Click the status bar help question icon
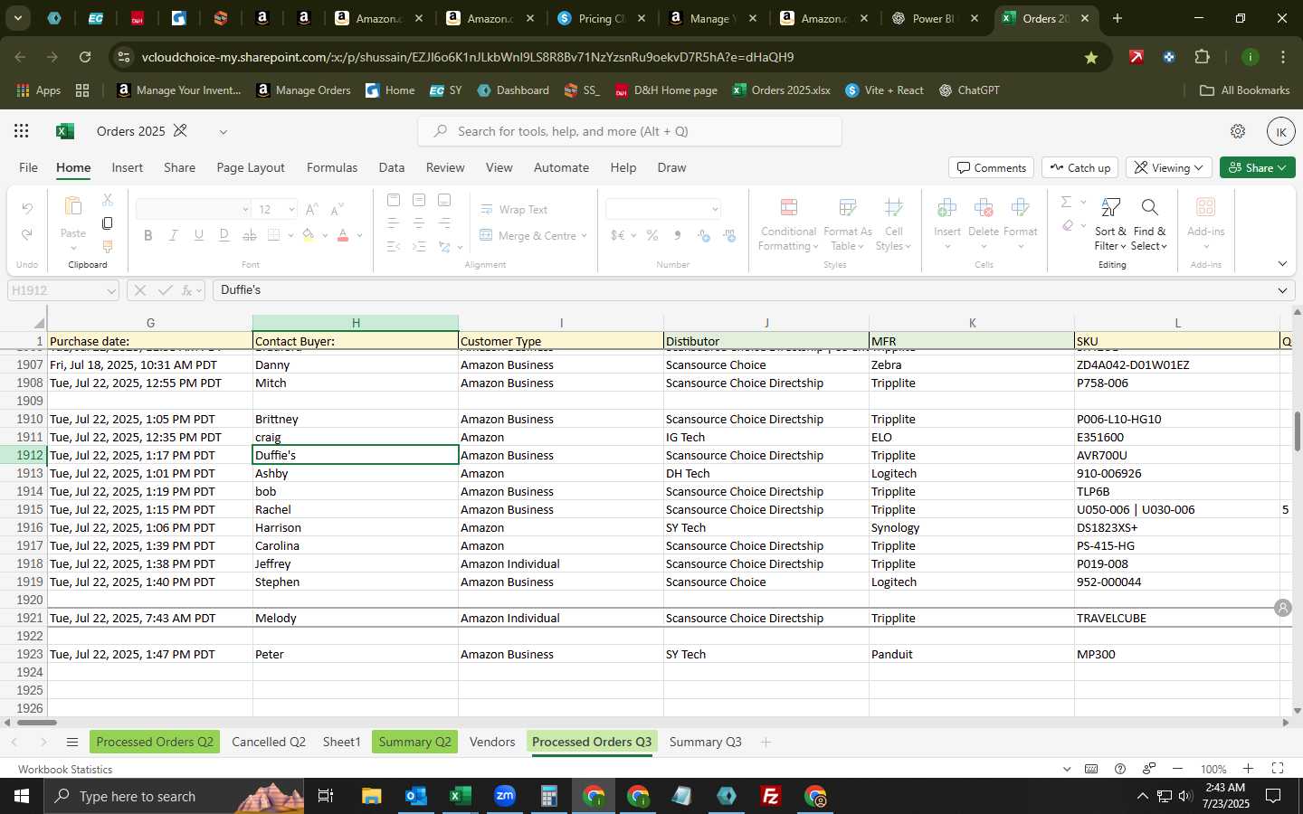The height and width of the screenshot is (814, 1303). pyautogui.click(x=1120, y=769)
